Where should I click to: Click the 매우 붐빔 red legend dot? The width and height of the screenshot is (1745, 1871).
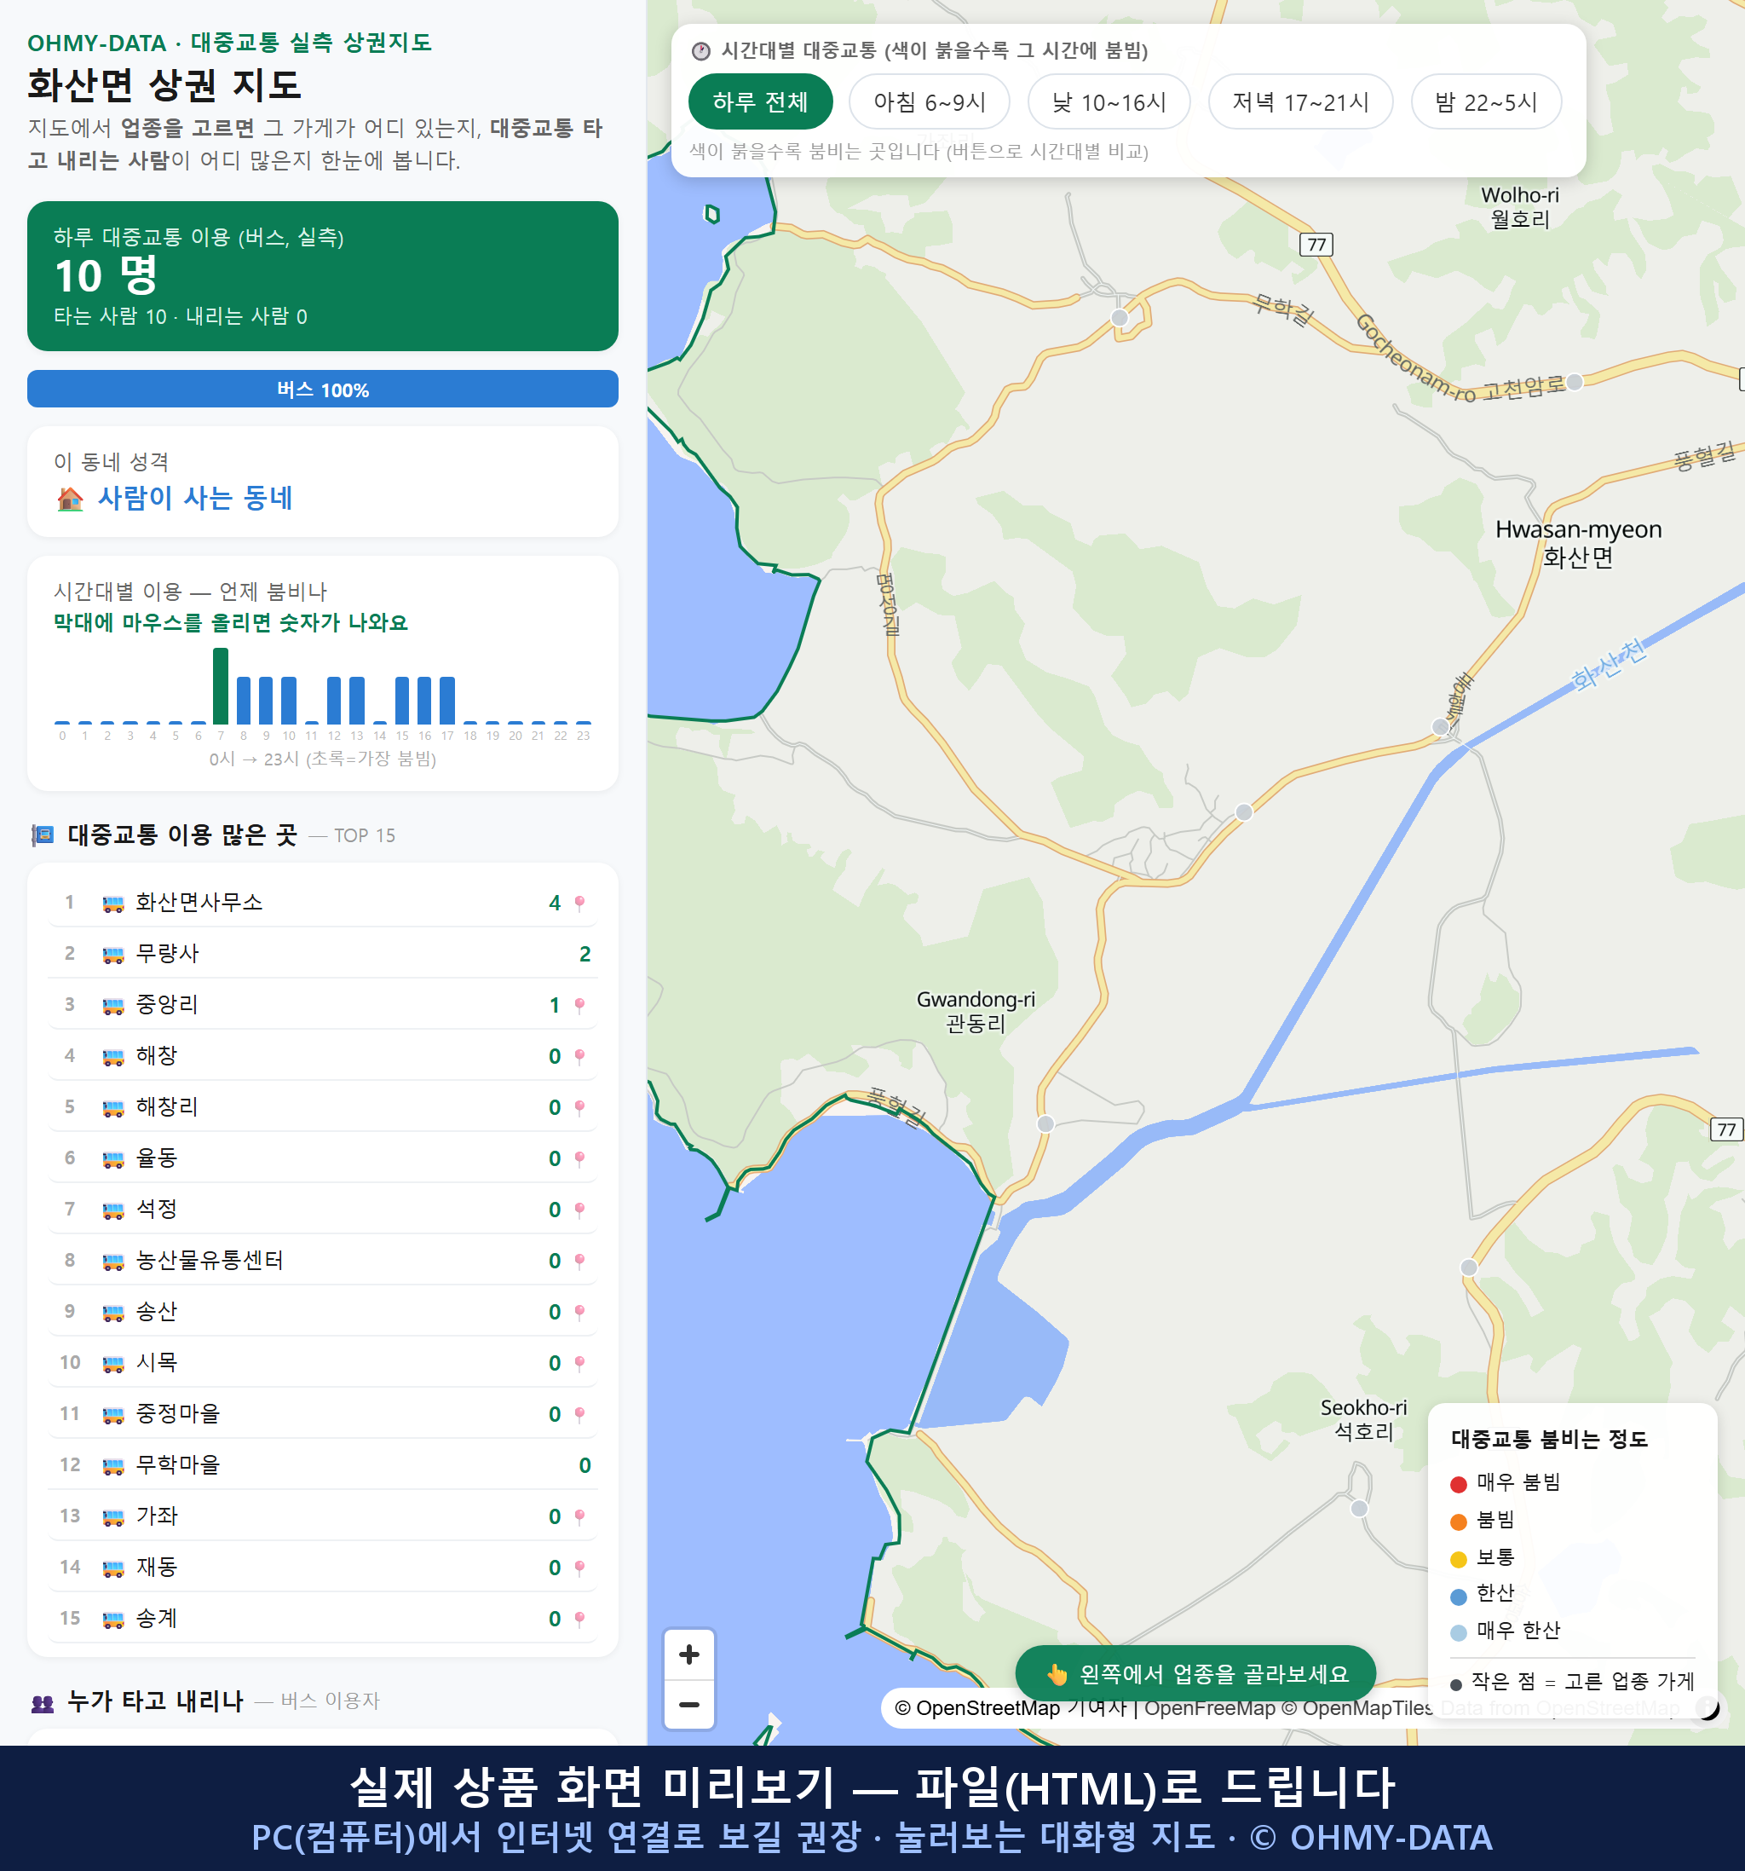coord(1459,1484)
